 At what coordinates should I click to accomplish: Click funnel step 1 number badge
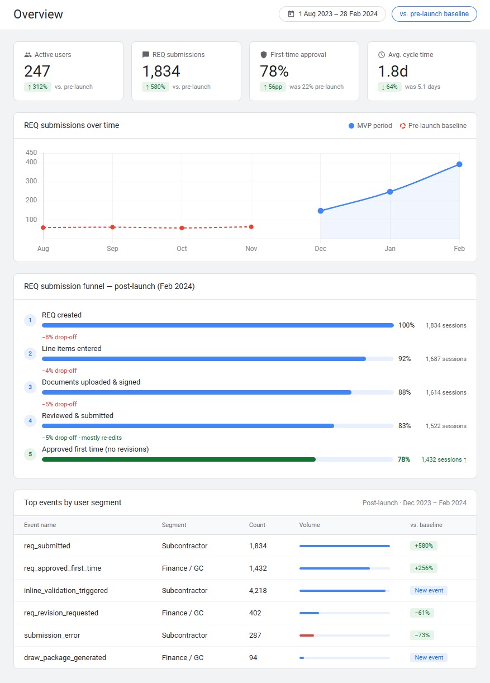point(30,320)
